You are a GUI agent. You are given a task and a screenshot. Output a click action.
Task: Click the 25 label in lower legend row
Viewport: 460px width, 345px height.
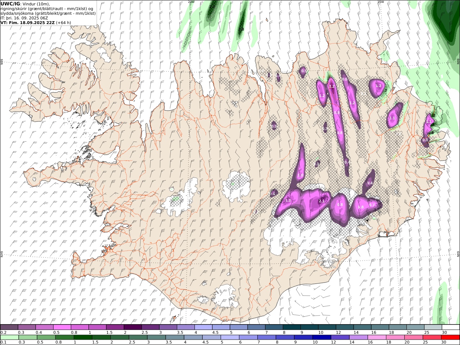pyautogui.click(x=425, y=342)
